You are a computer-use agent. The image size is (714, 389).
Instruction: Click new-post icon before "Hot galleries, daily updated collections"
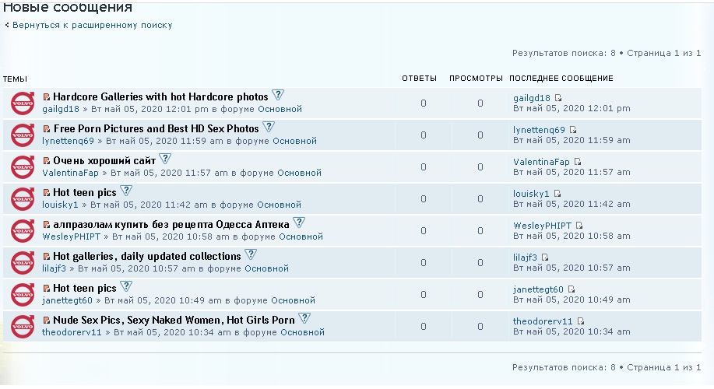click(x=47, y=256)
